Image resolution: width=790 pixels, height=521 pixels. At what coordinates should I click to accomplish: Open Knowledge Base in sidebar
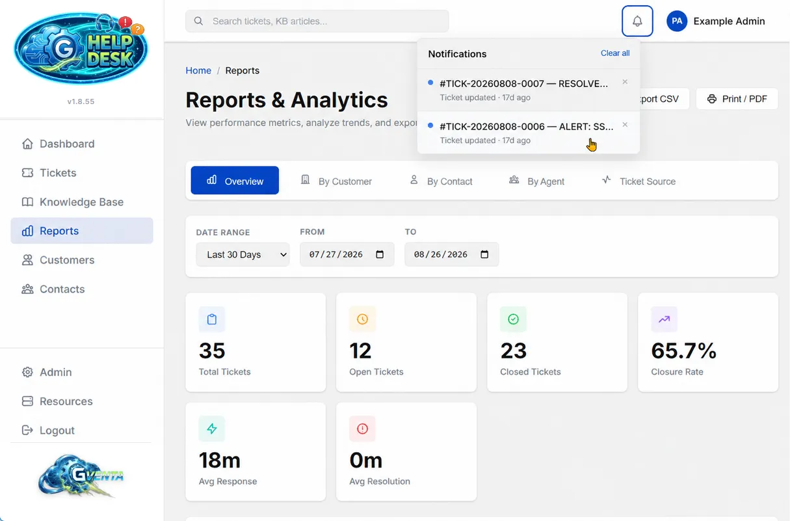click(x=82, y=202)
